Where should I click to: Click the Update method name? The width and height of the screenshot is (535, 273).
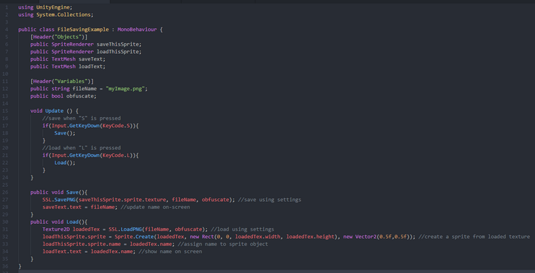[x=55, y=110]
